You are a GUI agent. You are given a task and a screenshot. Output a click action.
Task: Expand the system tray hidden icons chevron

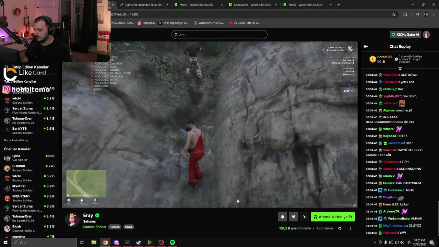tap(375, 243)
